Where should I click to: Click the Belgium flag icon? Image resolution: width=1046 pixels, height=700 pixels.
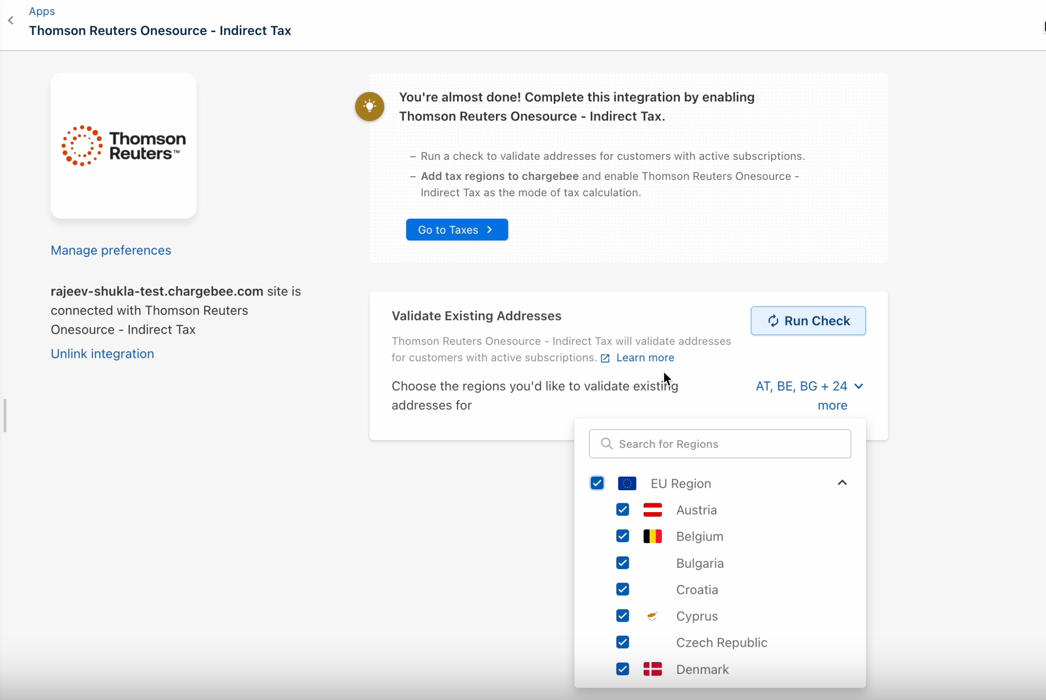point(652,536)
